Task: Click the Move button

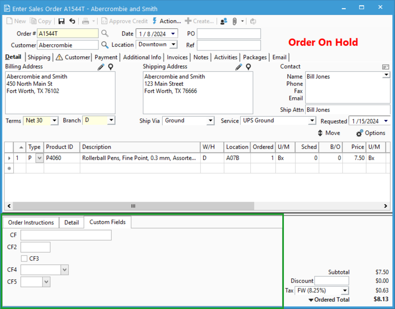Action: [329, 133]
